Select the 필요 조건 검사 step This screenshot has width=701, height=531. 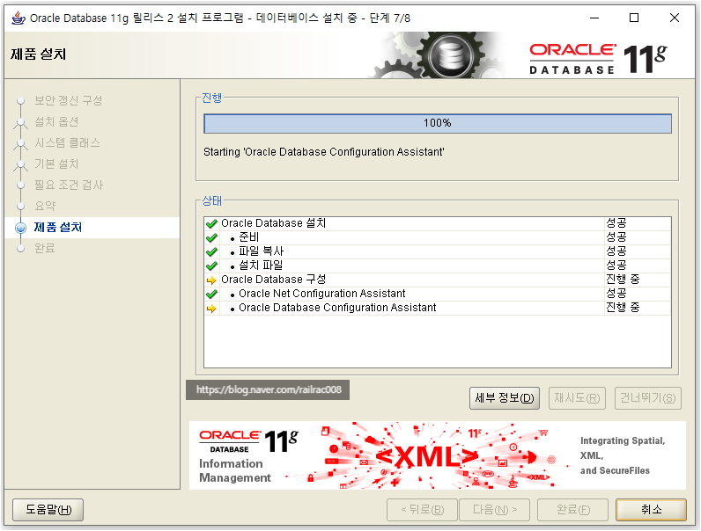point(69,185)
